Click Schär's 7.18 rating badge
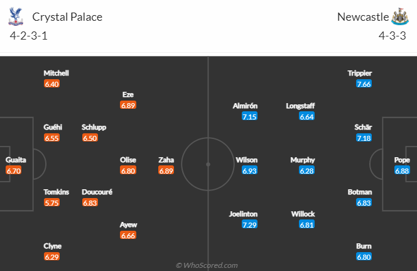This screenshot has height=271, width=417. pyautogui.click(x=364, y=138)
